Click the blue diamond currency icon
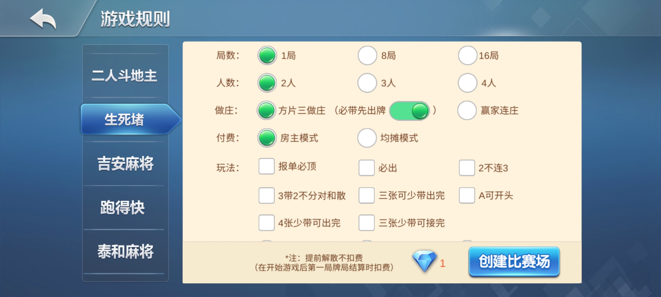Screen dimensions: 661x297 pos(424,261)
